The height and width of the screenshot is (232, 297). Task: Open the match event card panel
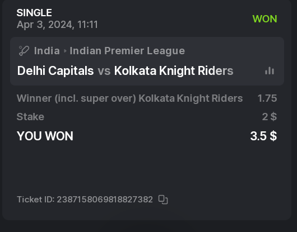[x=147, y=61]
